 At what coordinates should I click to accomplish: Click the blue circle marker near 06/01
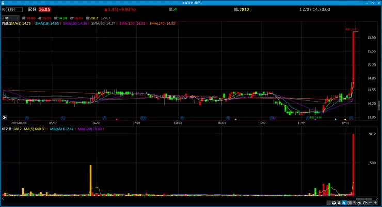coord(104,118)
